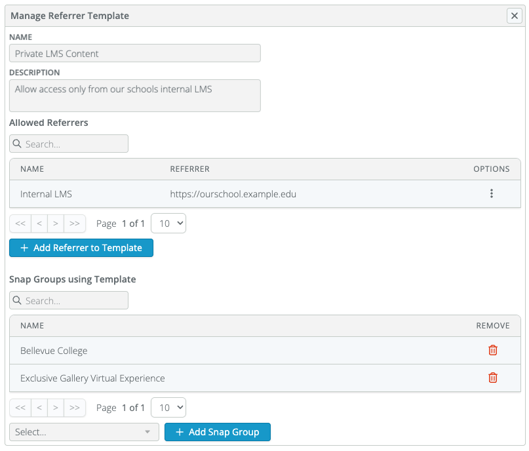
Task: Open the referrers page size dropdown showing 10
Action: point(168,223)
